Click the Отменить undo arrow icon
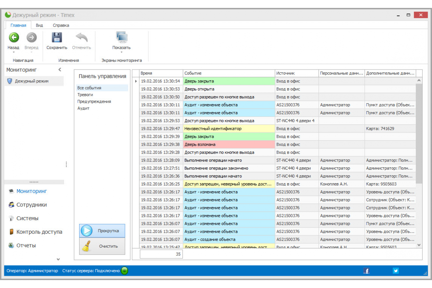The width and height of the screenshot is (432, 288). point(82,37)
